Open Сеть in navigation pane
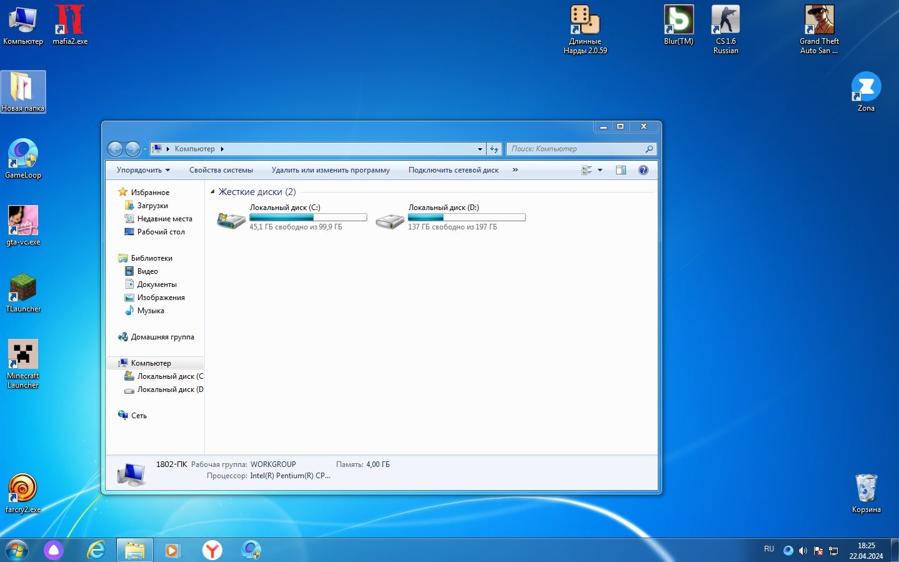Screen dimensions: 899x562 click(139, 416)
